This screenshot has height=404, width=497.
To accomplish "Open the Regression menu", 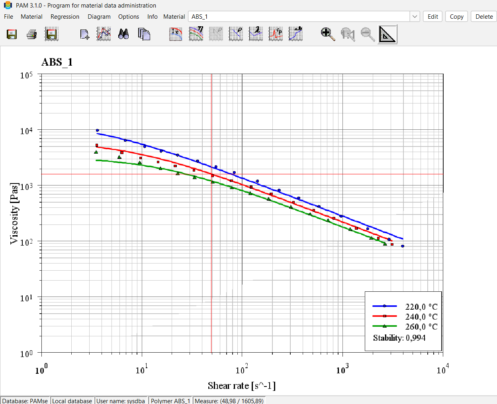I will tap(65, 17).
